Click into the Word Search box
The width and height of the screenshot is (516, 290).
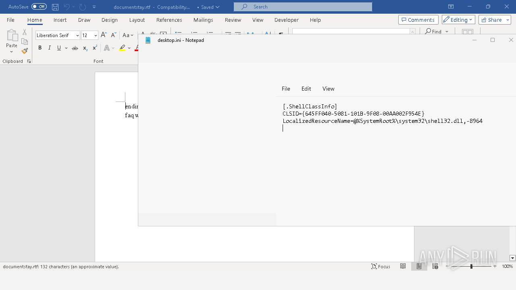coord(303,7)
